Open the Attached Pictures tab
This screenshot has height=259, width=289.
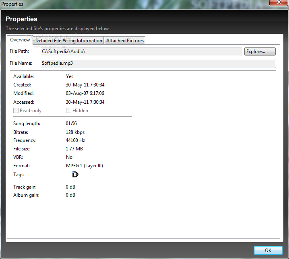point(125,41)
